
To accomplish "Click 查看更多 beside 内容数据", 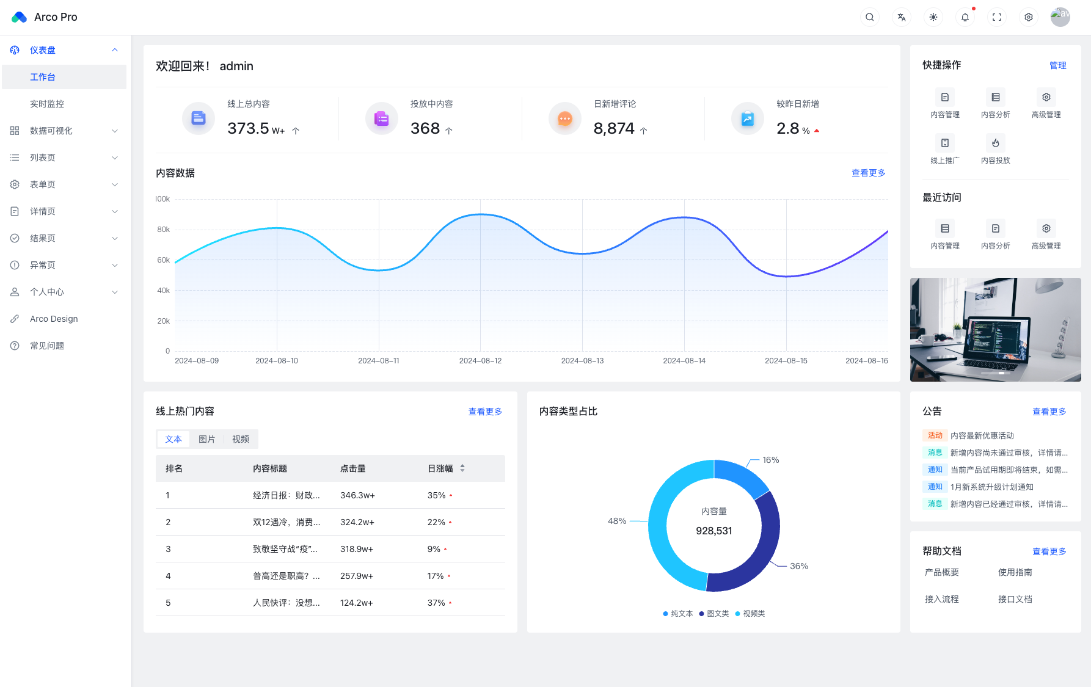I will tap(869, 173).
